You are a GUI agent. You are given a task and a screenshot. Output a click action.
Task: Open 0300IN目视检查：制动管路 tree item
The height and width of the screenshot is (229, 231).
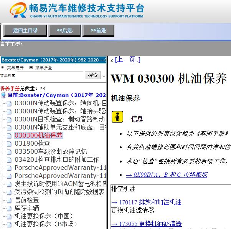click(x=61, y=119)
